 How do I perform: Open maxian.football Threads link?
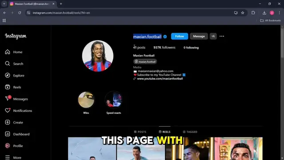pyautogui.click(x=145, y=61)
